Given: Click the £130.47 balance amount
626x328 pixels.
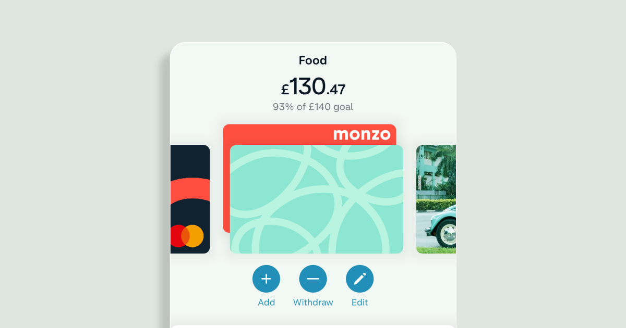Looking at the screenshot, I should 313,86.
